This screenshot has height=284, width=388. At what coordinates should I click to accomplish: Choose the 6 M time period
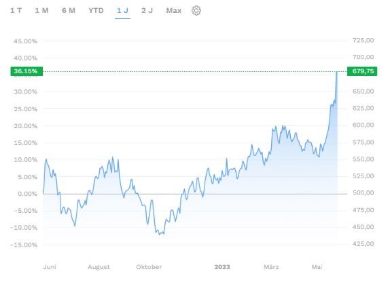(x=69, y=11)
